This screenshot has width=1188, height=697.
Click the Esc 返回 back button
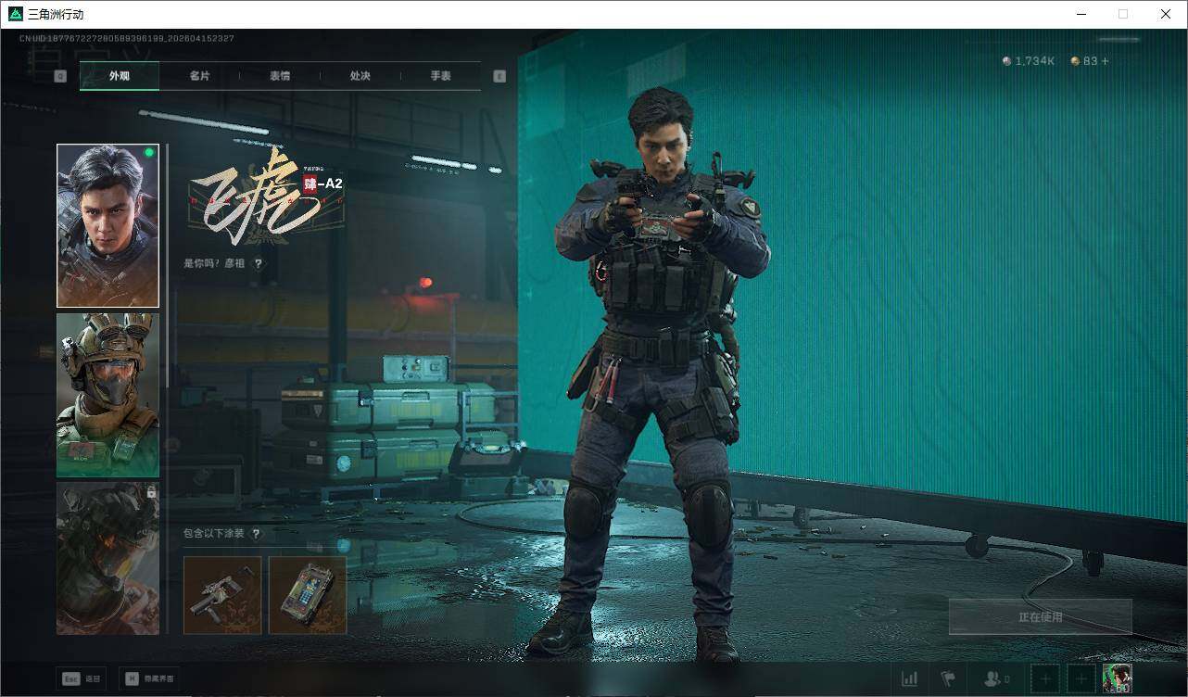(80, 678)
